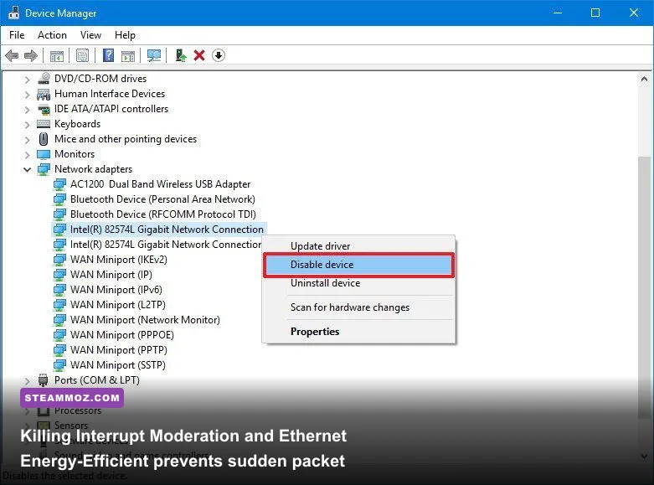Choose Update driver from context menu
Viewport: 654px width, 485px height.
(358, 246)
